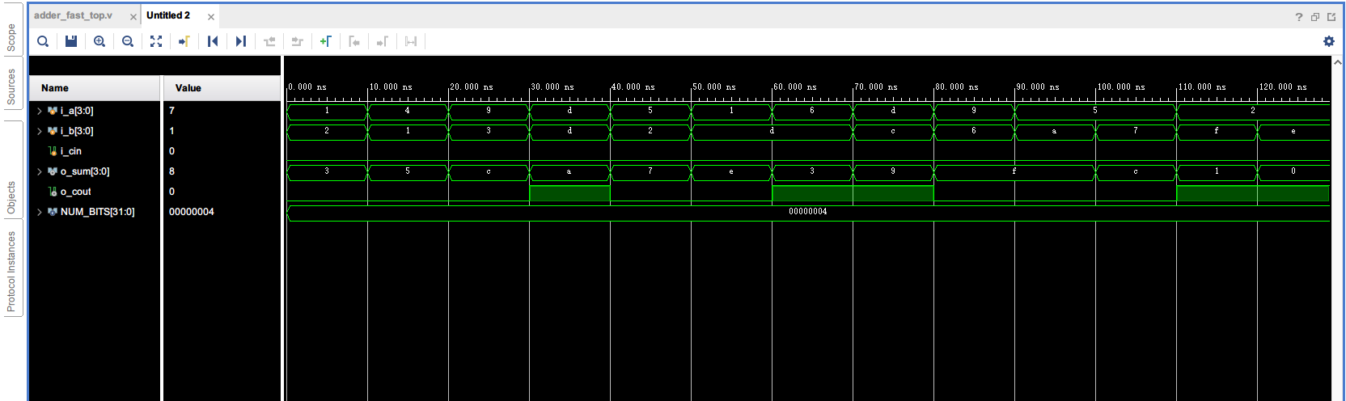The height and width of the screenshot is (401, 1346).
Task: Zoom in on the waveform
Action: click(99, 41)
